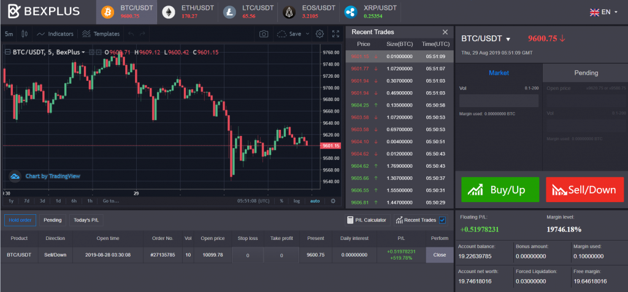
Task: Set the chart range to 1y
Action: [11, 201]
